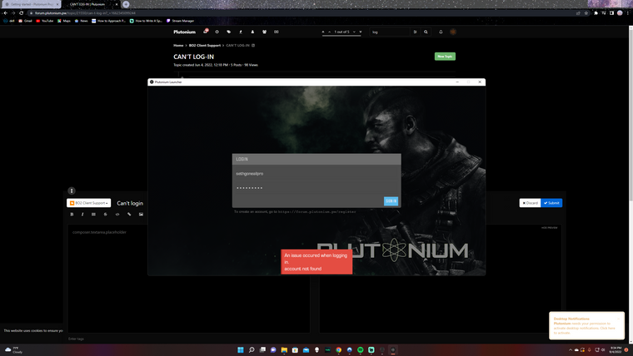
Task: Open Users icon in forum navbar
Action: (x=252, y=32)
